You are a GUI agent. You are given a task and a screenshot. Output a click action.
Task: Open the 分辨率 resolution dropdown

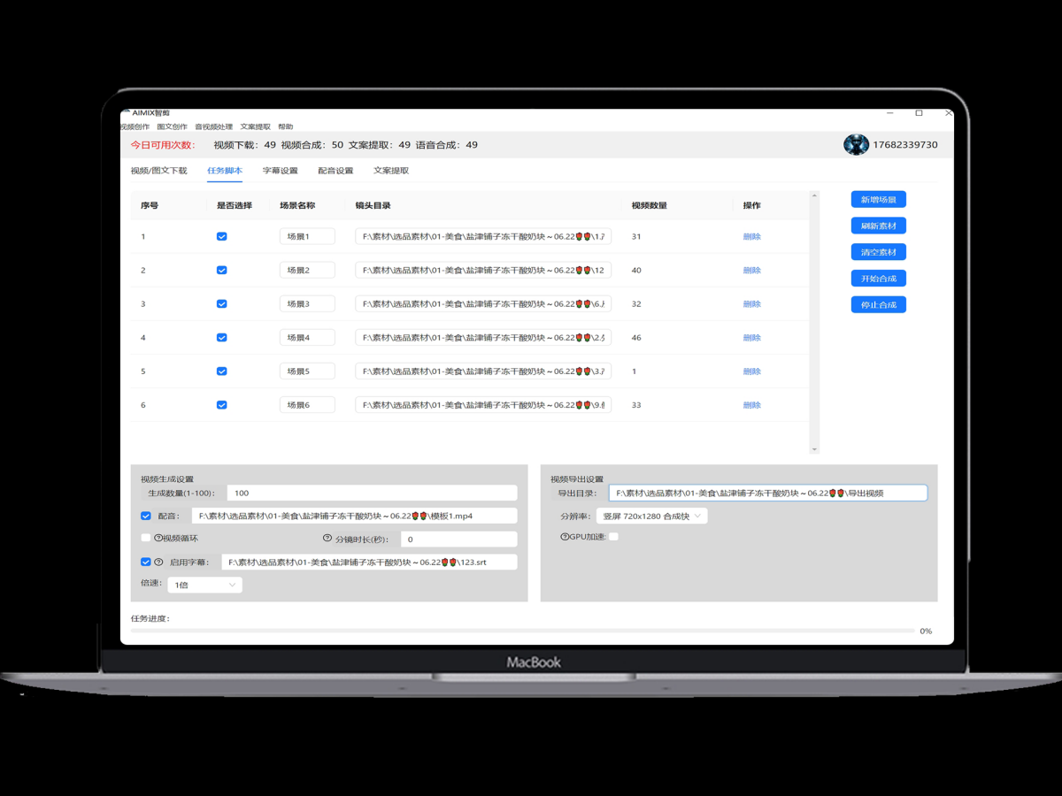coord(651,517)
